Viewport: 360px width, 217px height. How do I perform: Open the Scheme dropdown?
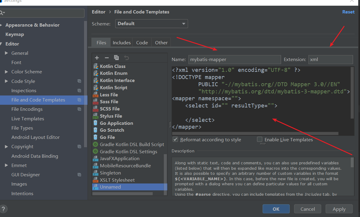(151, 24)
